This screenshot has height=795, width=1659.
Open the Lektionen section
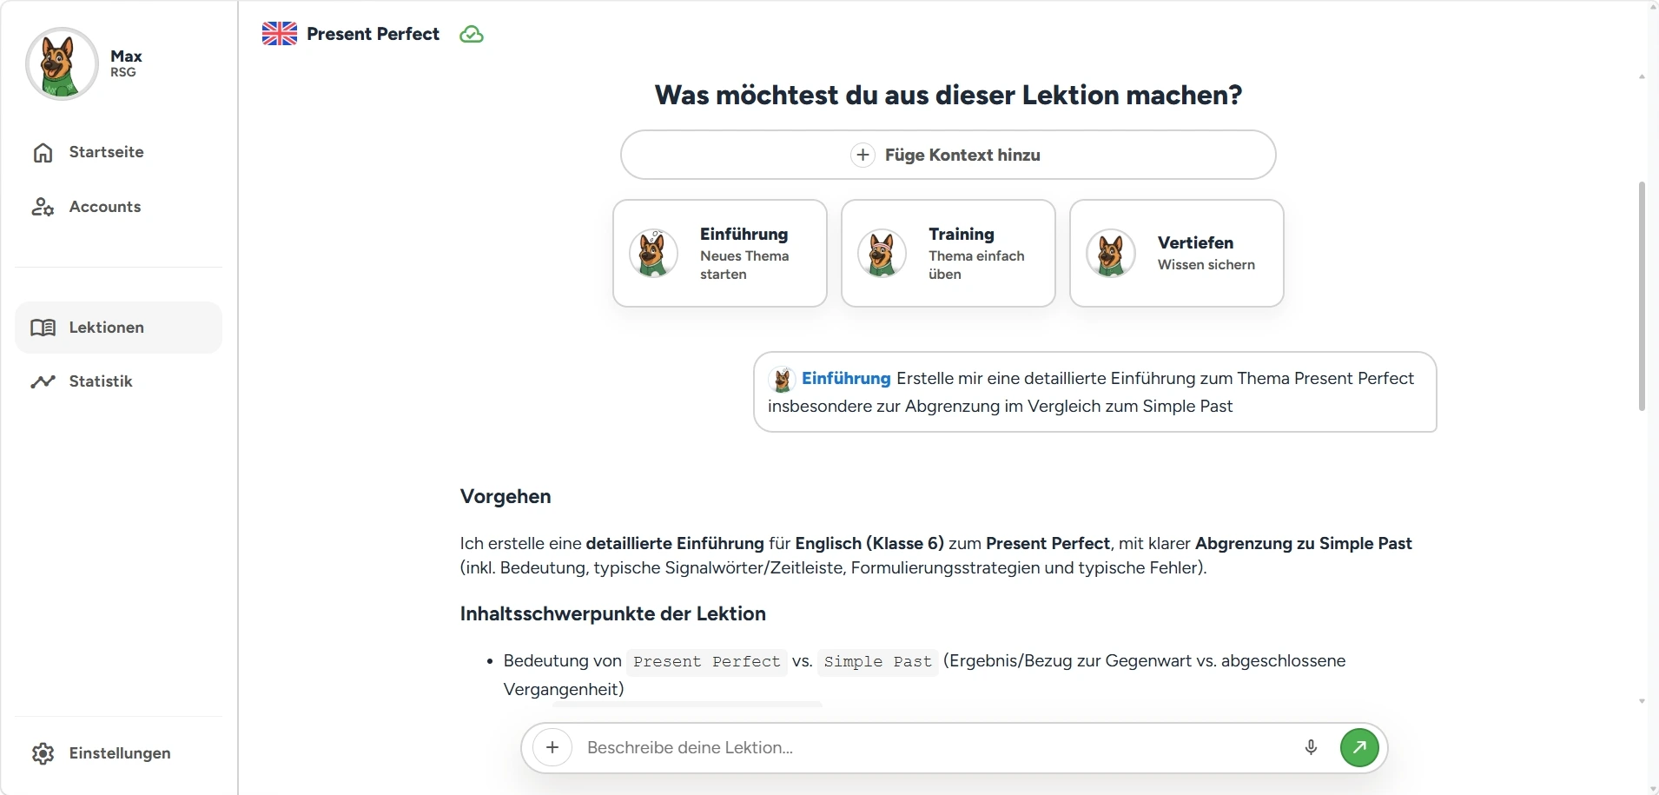[118, 328]
